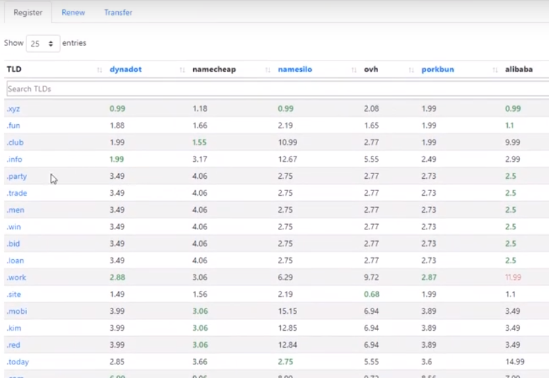Focus the Search TLDs field
This screenshot has height=378, width=549.
(278, 89)
